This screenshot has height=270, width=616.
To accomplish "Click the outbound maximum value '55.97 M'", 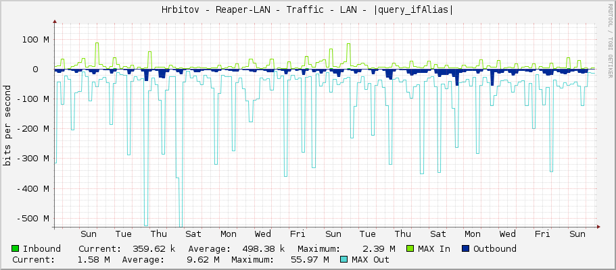I will (310, 260).
